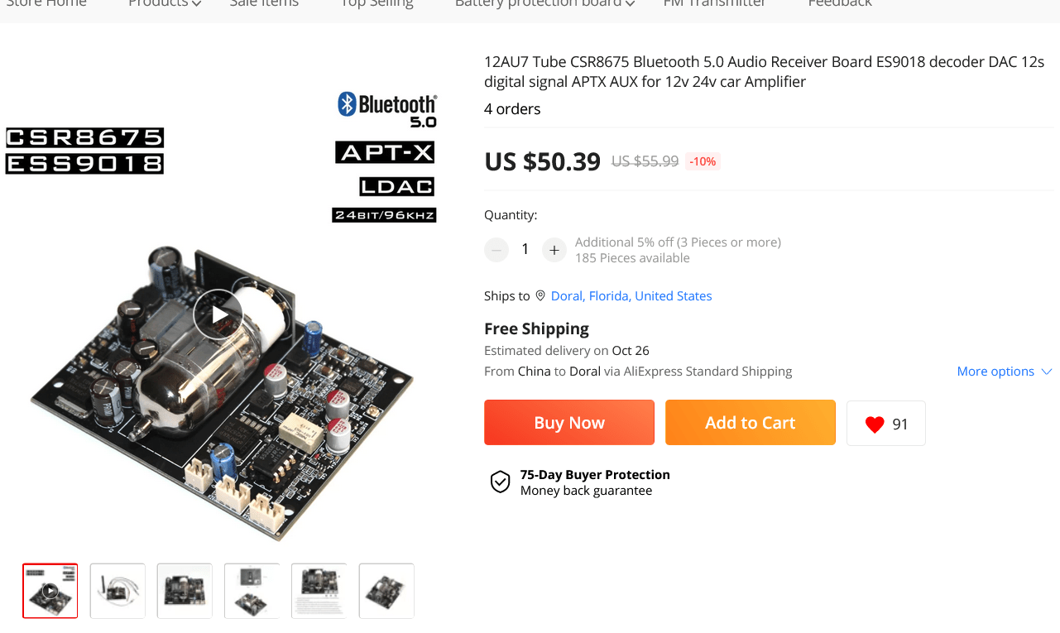This screenshot has height=633, width=1060.
Task: Expand the Products menu chevron
Action: [x=196, y=4]
